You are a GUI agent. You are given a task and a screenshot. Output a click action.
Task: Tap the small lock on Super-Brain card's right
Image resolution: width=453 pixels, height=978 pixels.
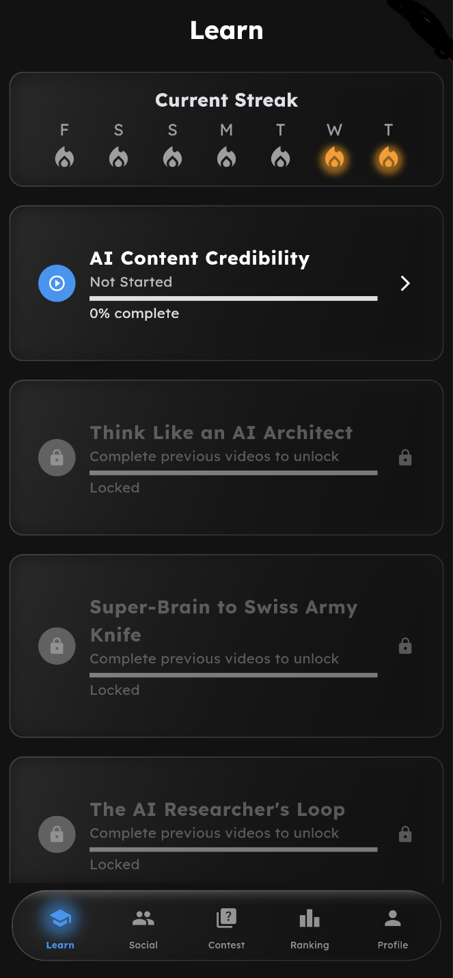click(x=405, y=646)
